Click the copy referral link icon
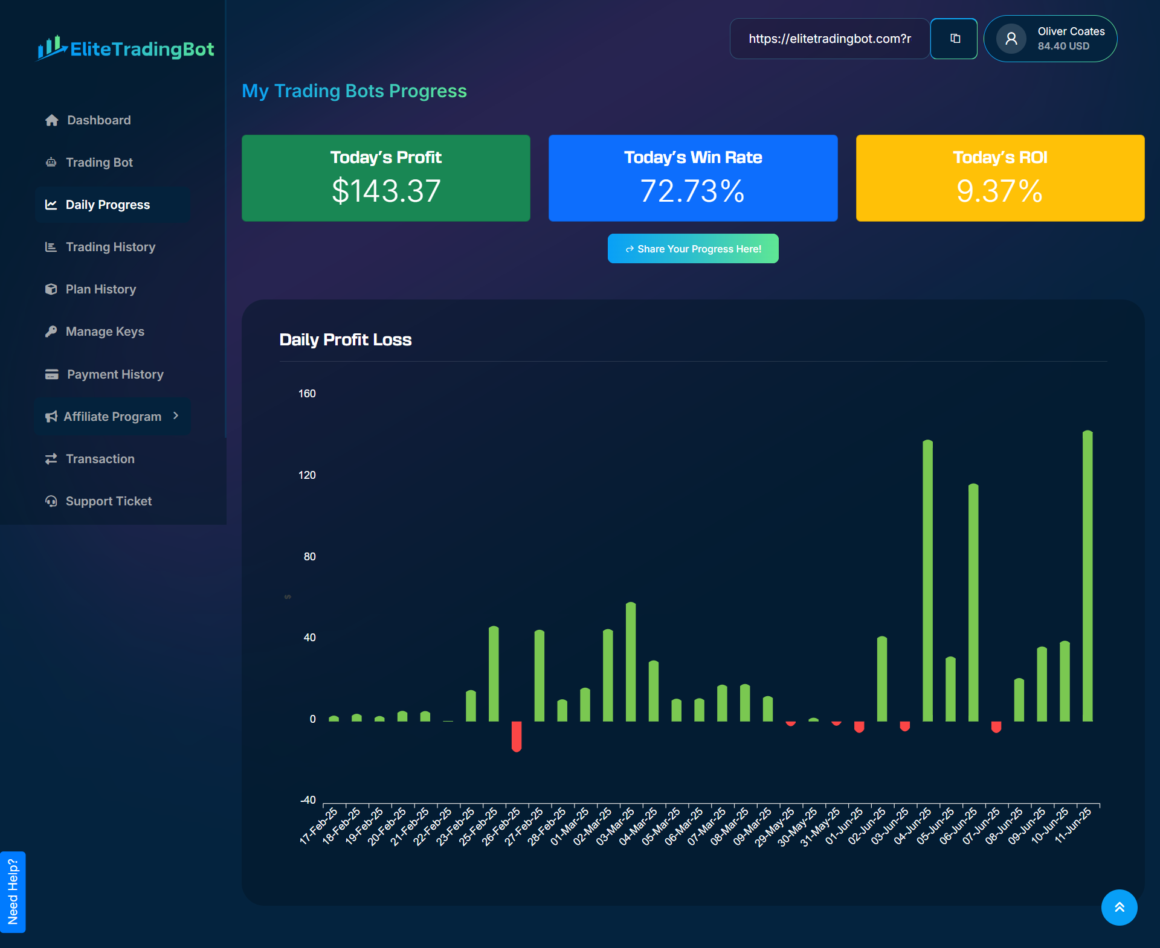Screen dimensions: 1160x948 pos(954,39)
